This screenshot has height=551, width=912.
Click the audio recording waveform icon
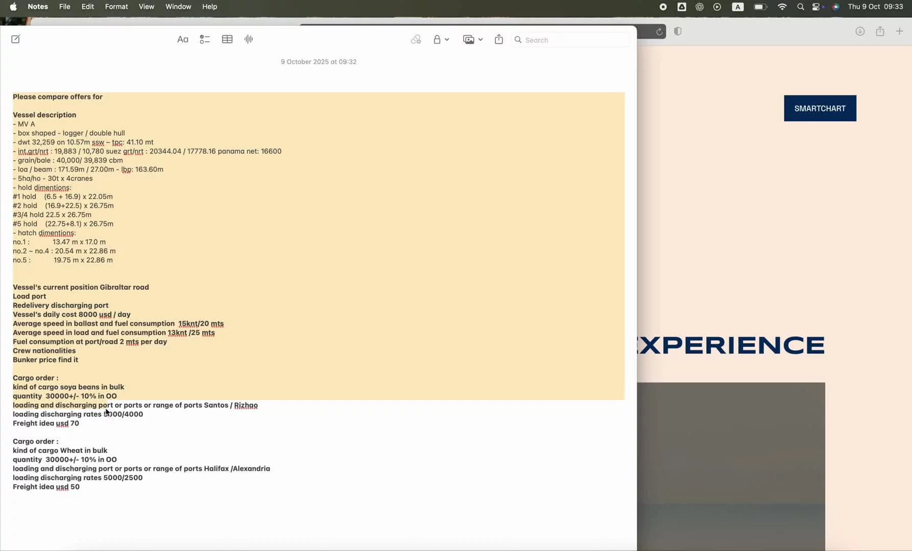(249, 39)
